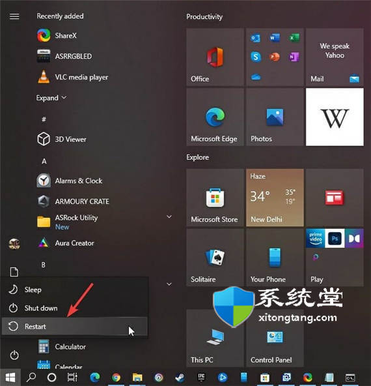Image resolution: width=371 pixels, height=386 pixels.
Task: Open Excel icon in Office apps tile
Action: [294, 38]
